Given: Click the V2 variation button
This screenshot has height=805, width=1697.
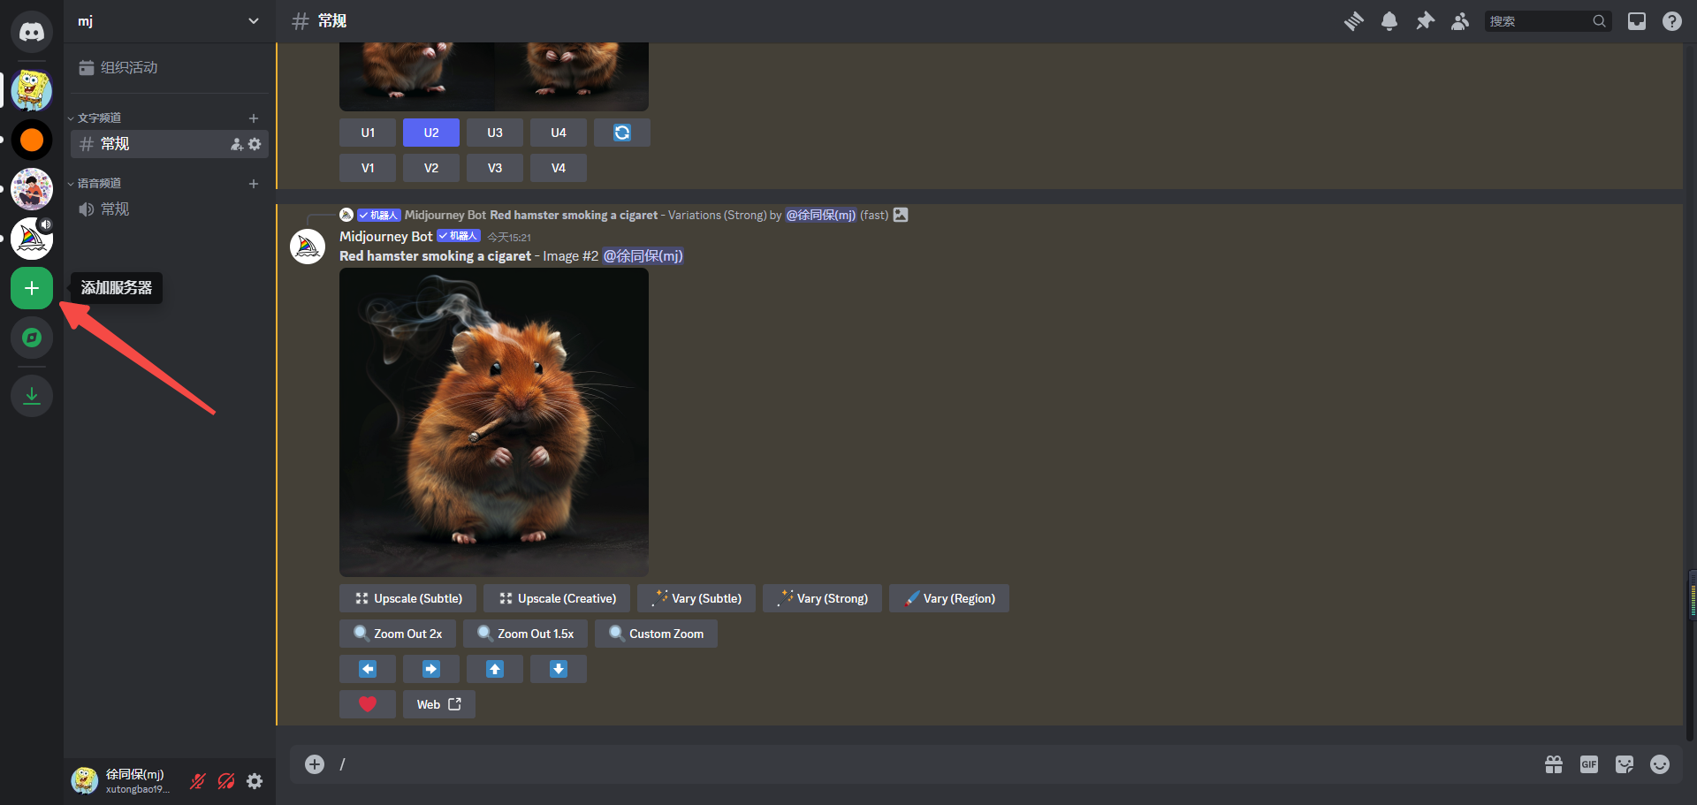Looking at the screenshot, I should [x=431, y=168].
